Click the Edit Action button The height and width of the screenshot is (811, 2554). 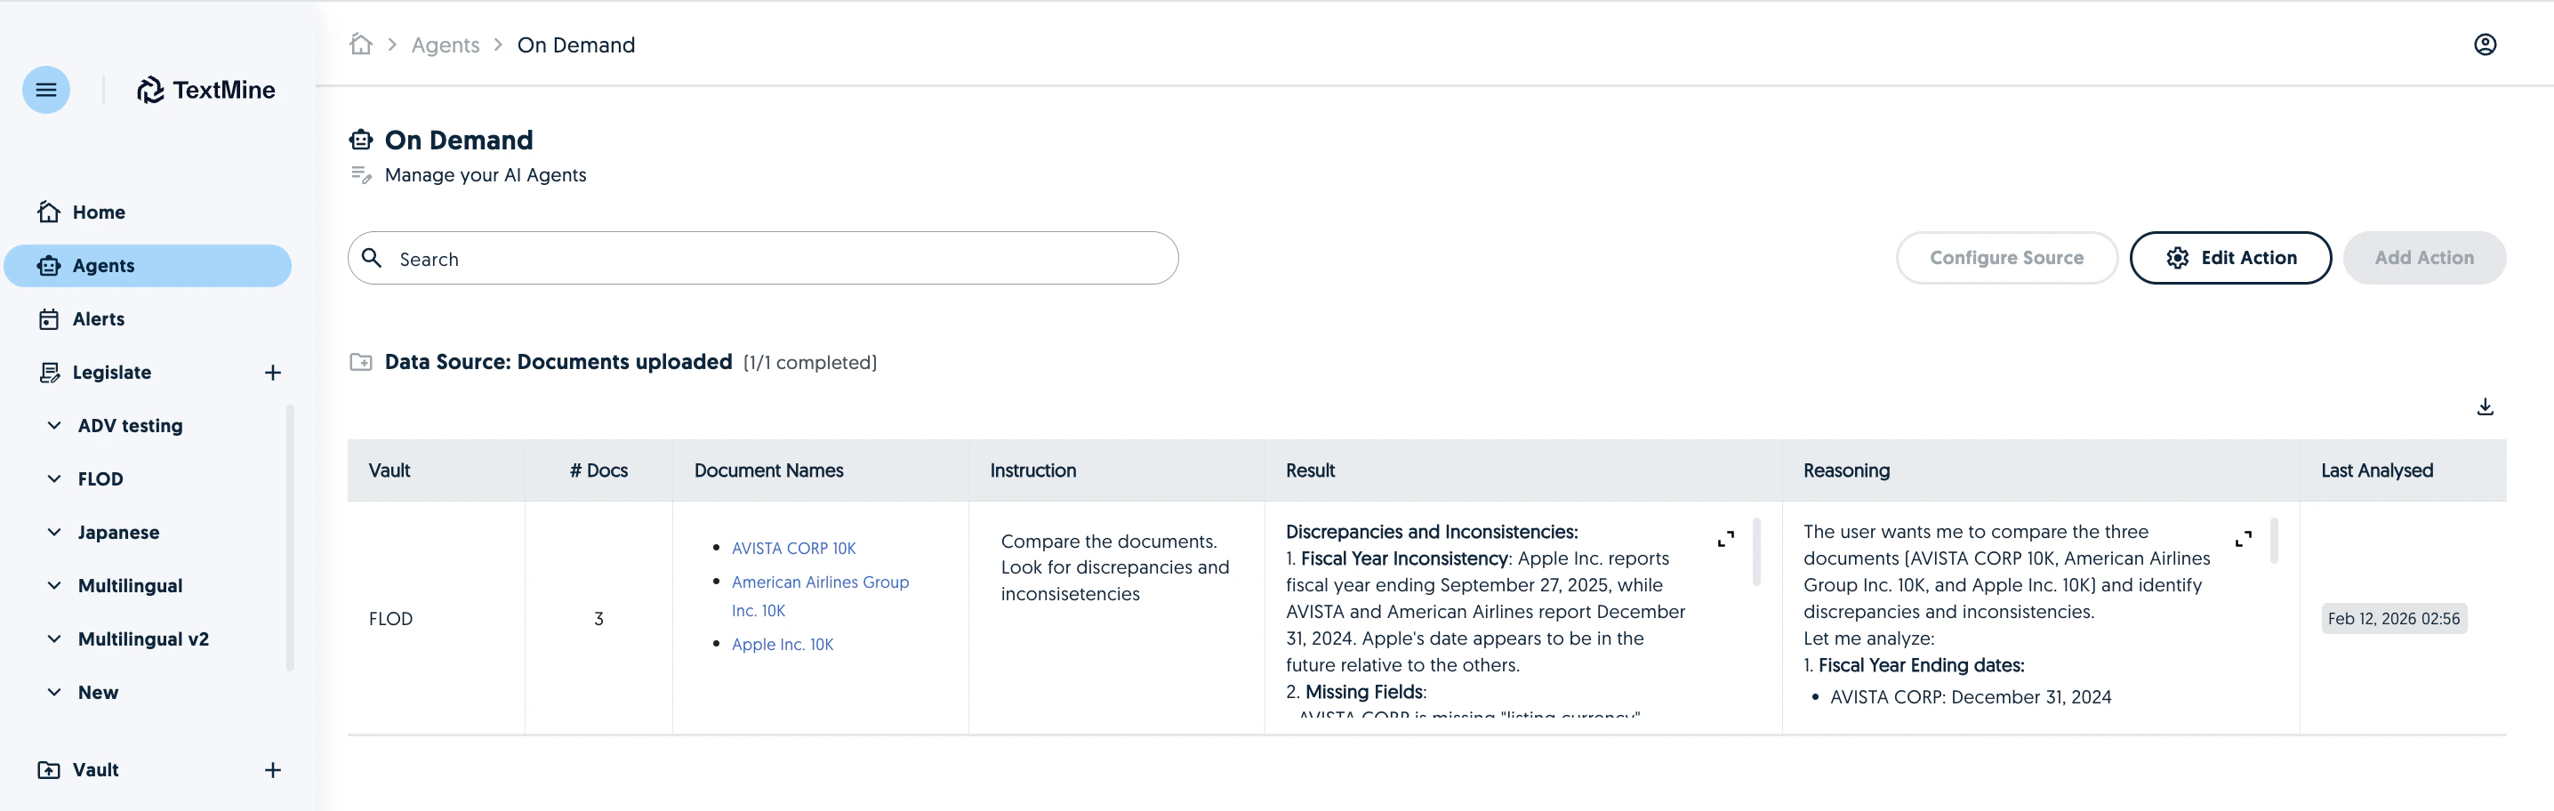pos(2229,258)
